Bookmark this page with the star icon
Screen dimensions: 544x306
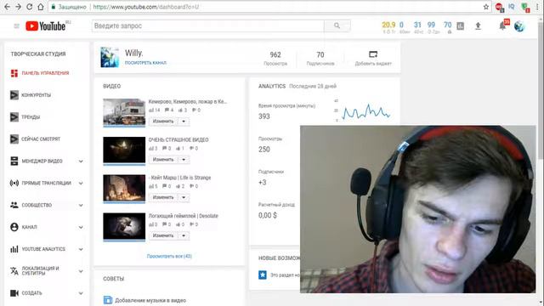(486, 7)
